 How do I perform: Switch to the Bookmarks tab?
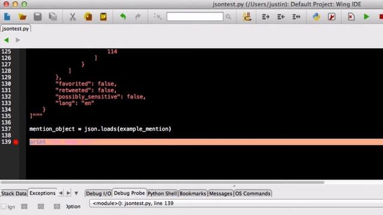pyautogui.click(x=193, y=193)
